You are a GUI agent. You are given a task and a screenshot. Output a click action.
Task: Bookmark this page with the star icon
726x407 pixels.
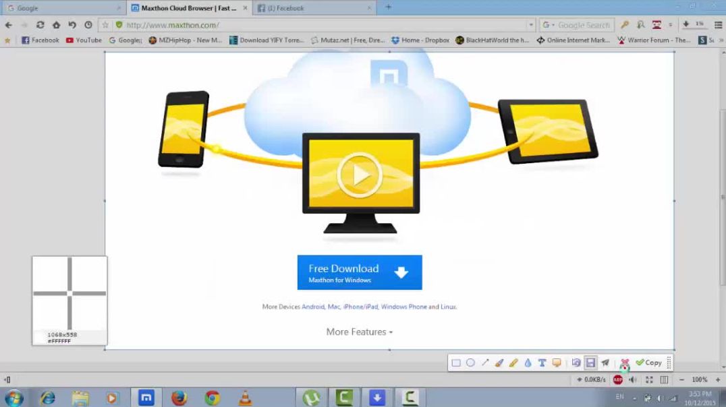pyautogui.click(x=105, y=25)
